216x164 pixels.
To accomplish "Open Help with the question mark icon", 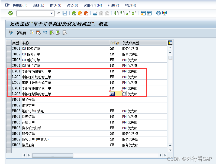I will (159, 13).
